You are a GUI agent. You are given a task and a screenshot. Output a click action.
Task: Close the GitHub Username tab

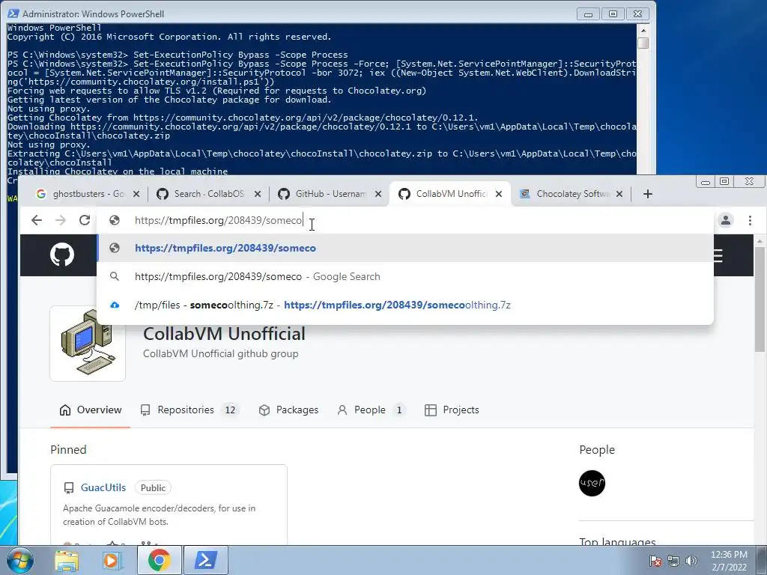[378, 194]
